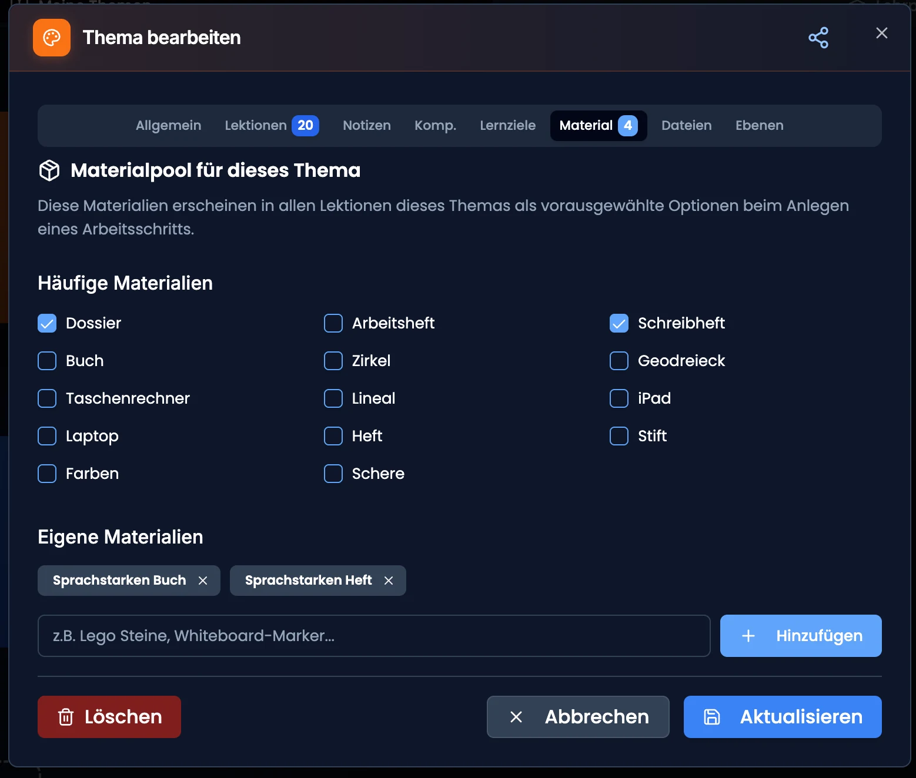Enable the Arbeitsheft checkbox
Viewport: 916px width, 778px height.
tap(333, 323)
